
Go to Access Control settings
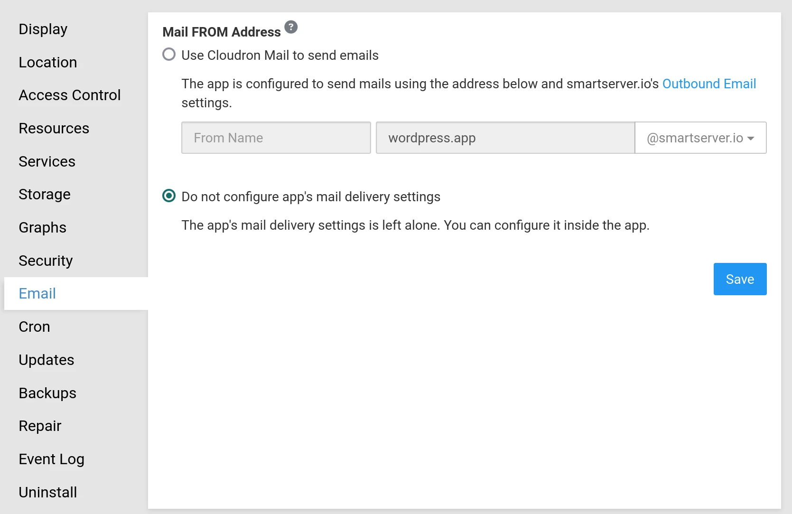point(69,95)
